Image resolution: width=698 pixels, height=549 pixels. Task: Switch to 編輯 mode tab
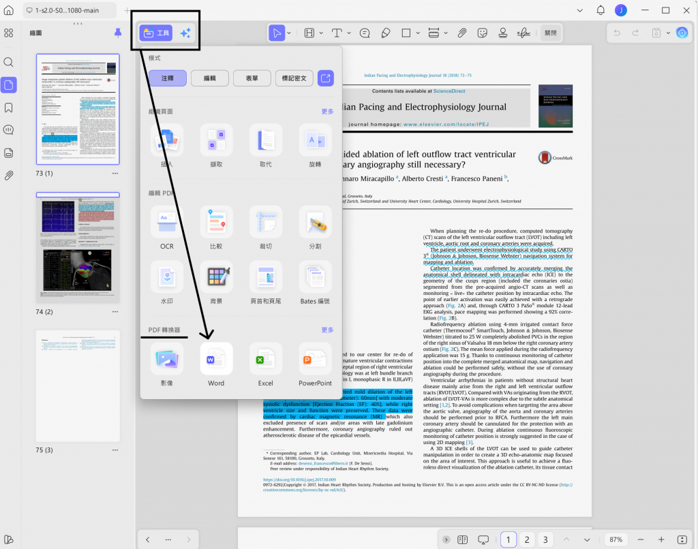tap(210, 78)
